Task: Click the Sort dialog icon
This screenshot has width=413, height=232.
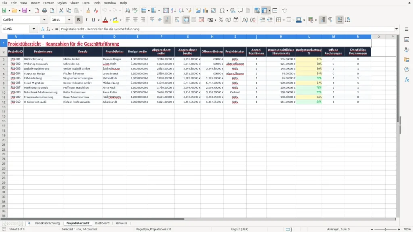Action: coord(166,10)
